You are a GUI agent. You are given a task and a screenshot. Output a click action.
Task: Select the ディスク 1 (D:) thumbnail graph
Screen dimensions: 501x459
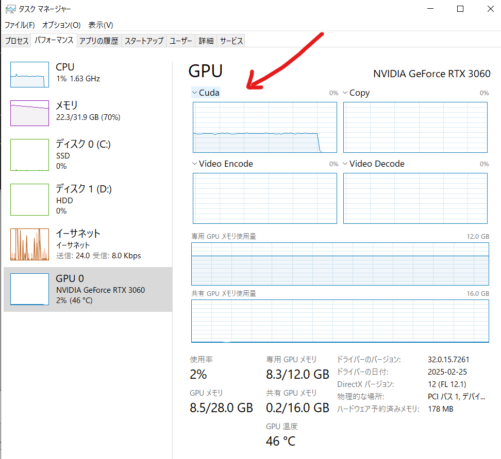pyautogui.click(x=29, y=200)
